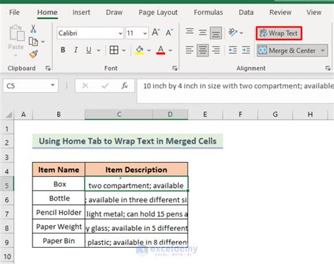This screenshot has width=334, height=264.
Task: Open Font Color dropdown arrow
Action: coord(171,50)
